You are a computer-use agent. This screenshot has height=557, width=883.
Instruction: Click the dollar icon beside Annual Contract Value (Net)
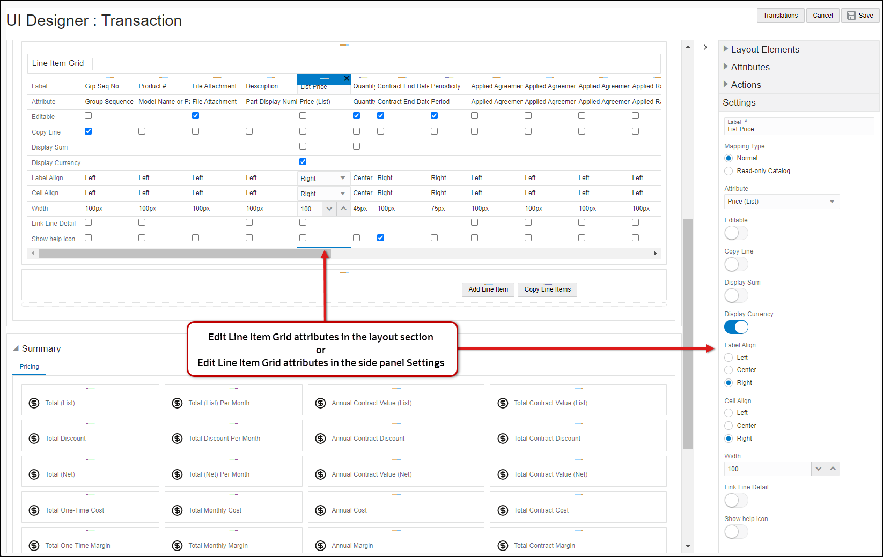(x=320, y=474)
